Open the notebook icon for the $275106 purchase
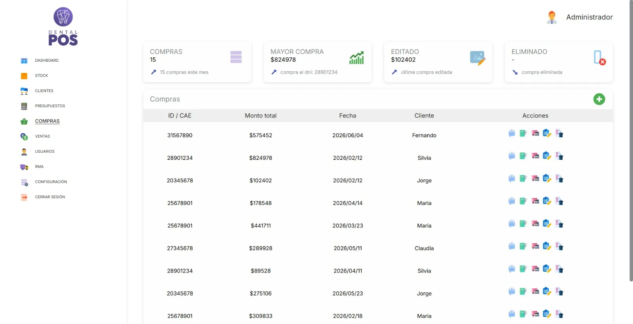Viewport: 633px width, 324px height. point(523,291)
